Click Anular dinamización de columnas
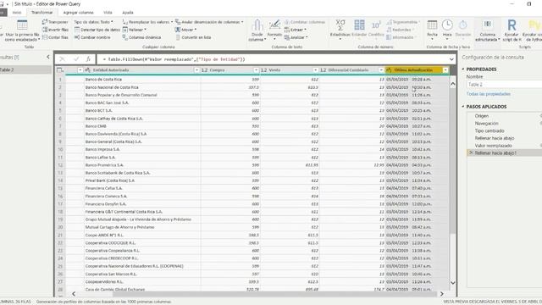542x305 pixels. 209,22
